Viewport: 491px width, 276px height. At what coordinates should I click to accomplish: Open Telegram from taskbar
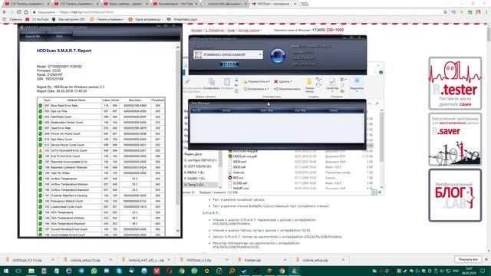point(81,271)
